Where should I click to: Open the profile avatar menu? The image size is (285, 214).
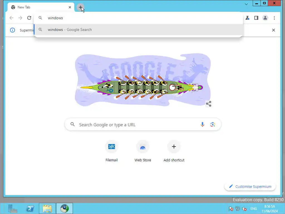coord(265,18)
